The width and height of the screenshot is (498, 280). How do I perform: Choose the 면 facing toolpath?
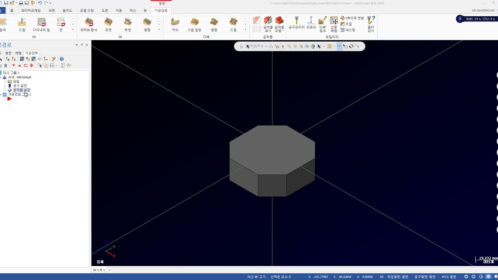pos(61,24)
